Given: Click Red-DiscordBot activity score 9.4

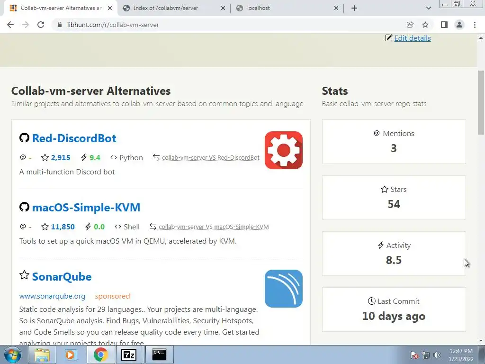Looking at the screenshot, I should [x=95, y=157].
